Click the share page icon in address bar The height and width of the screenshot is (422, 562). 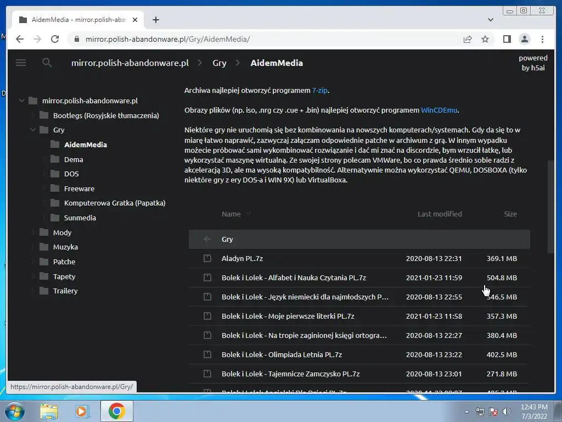468,39
